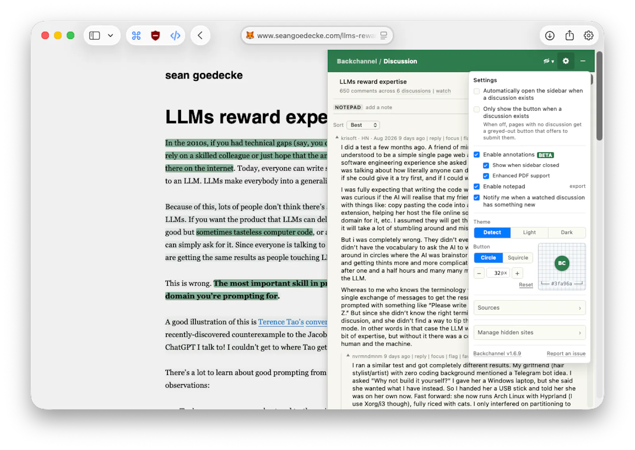Uncheck Show when sidebar closed
This screenshot has height=450, width=635.
[486, 165]
